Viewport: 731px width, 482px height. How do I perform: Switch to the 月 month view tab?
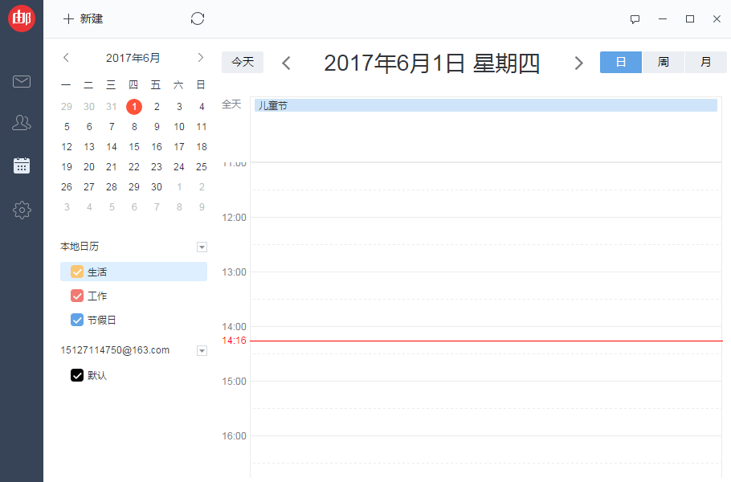(x=705, y=62)
